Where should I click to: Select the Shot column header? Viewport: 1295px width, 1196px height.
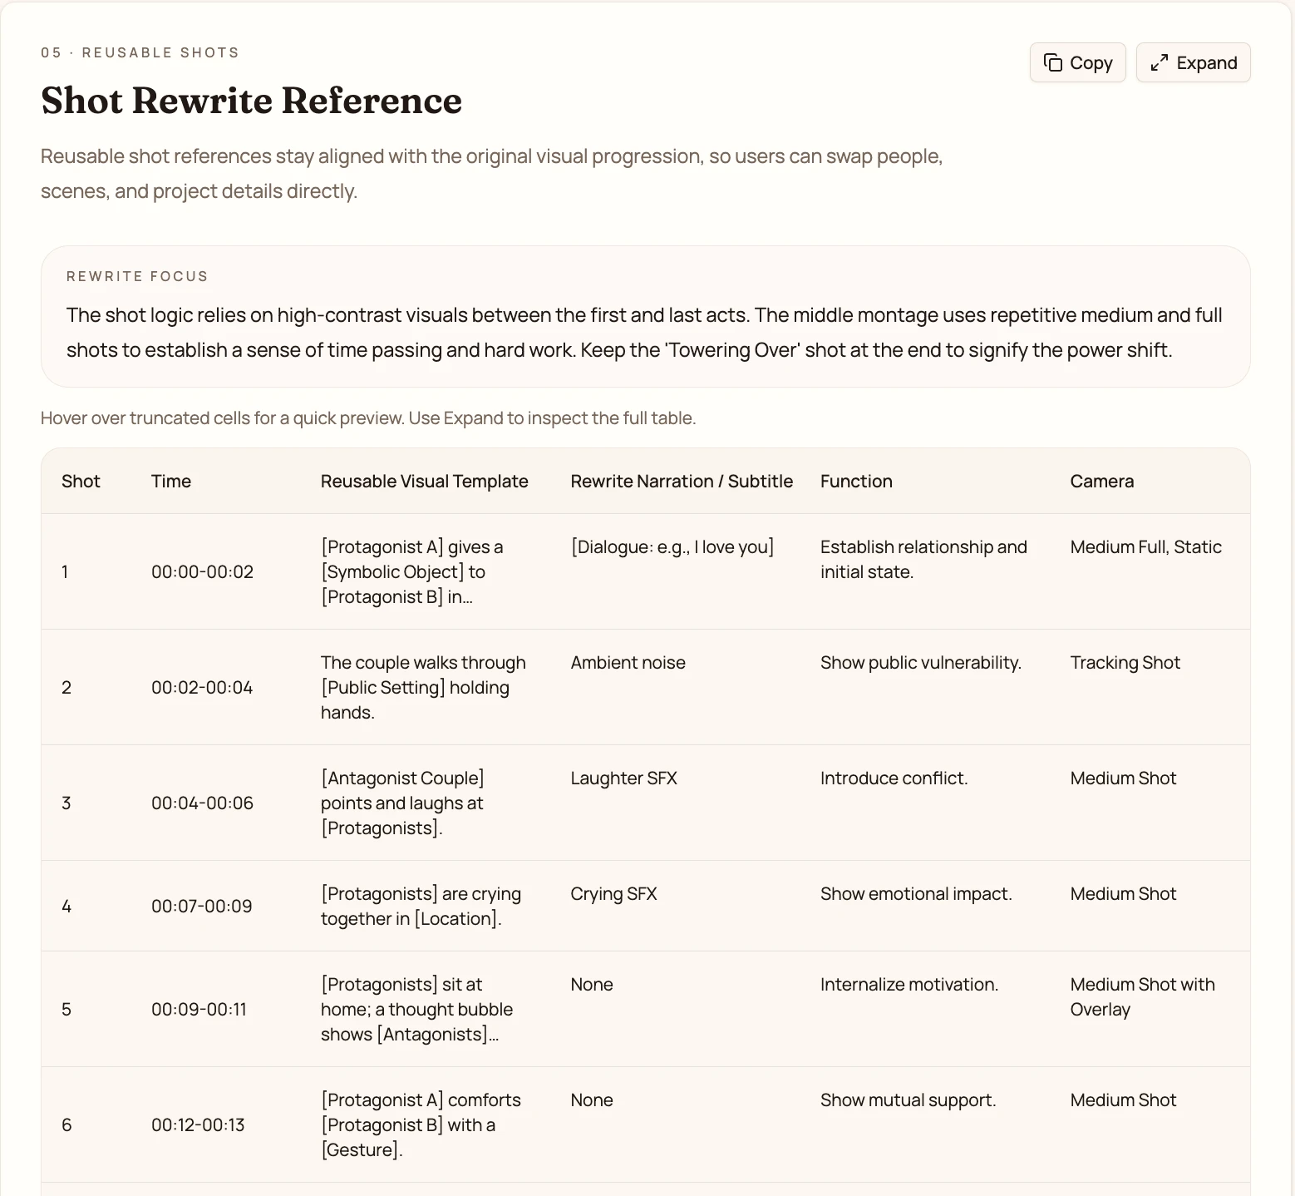tap(81, 482)
